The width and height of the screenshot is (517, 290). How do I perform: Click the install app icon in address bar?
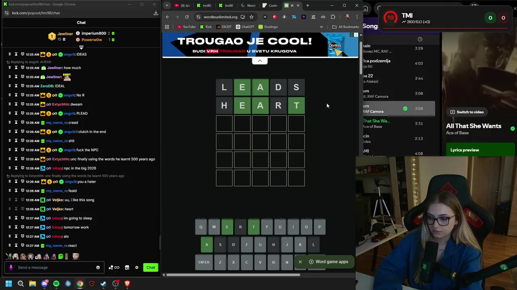(243, 17)
